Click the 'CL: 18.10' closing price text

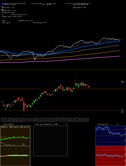46,5
